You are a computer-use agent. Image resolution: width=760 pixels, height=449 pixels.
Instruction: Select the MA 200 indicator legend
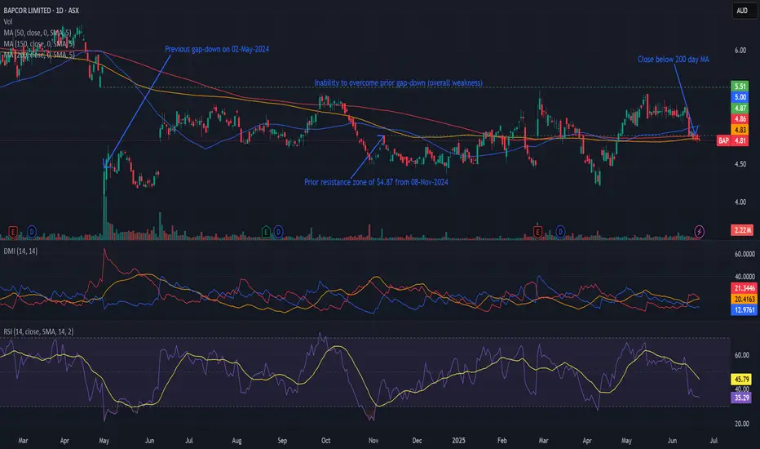click(x=39, y=55)
